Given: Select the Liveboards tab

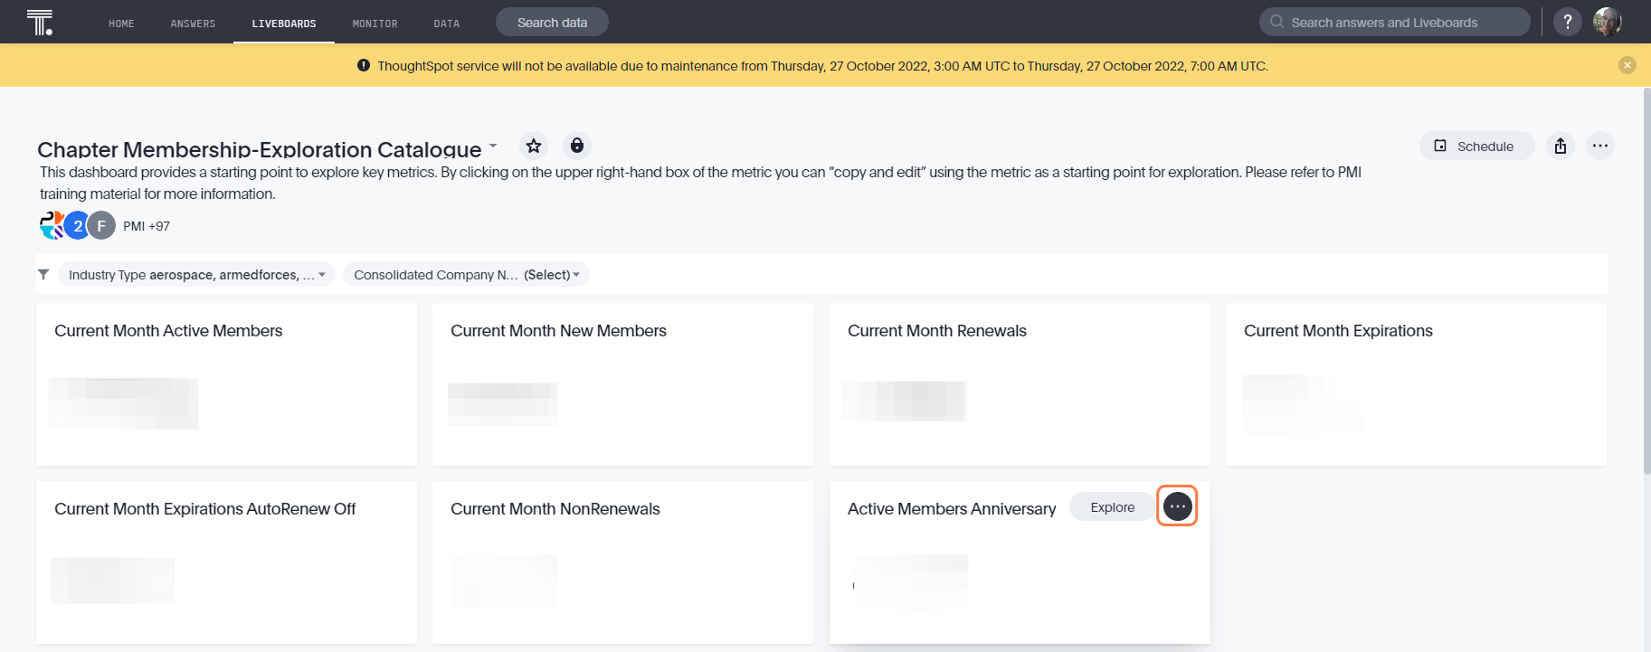Looking at the screenshot, I should [x=284, y=24].
